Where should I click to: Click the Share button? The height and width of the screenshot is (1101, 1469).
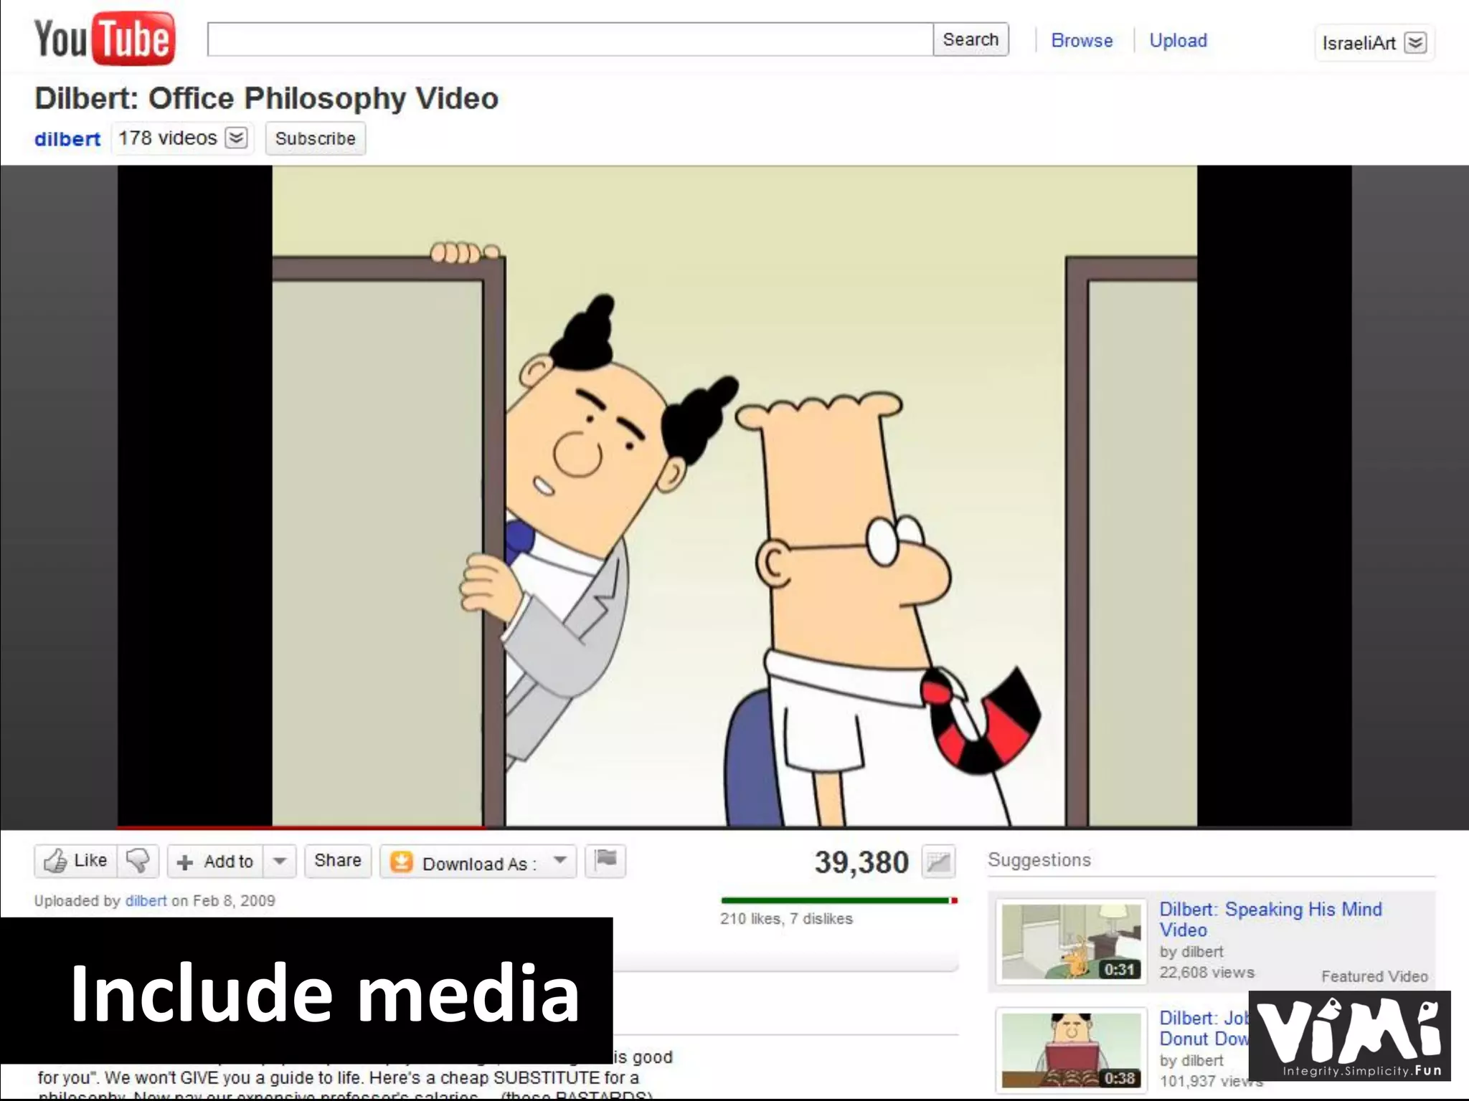pyautogui.click(x=338, y=860)
